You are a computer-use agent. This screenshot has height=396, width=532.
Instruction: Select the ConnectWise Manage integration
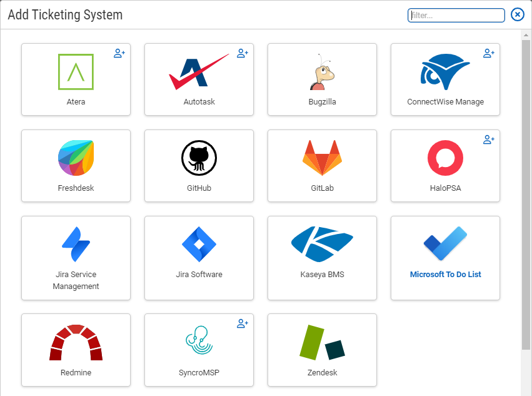click(x=445, y=72)
